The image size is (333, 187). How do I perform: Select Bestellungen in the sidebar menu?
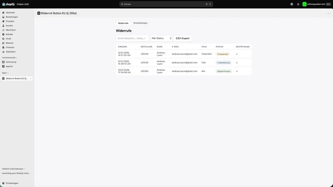(x=12, y=17)
